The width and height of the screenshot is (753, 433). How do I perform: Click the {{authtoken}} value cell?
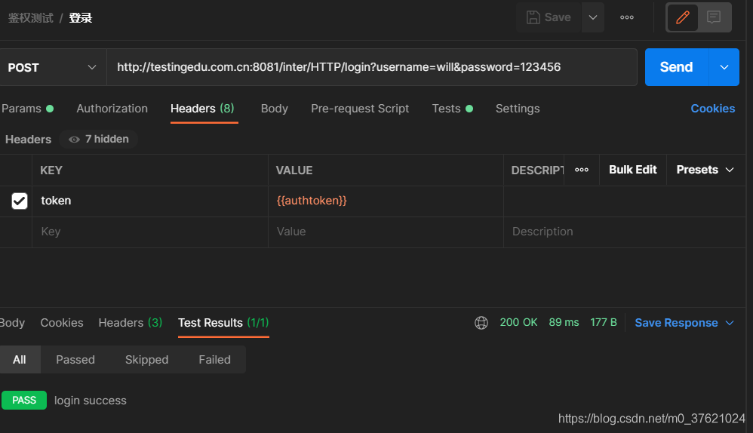[386, 201]
